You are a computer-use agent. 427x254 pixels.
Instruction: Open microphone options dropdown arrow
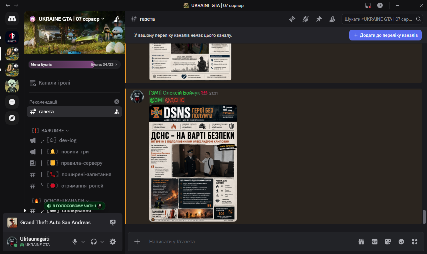click(83, 242)
